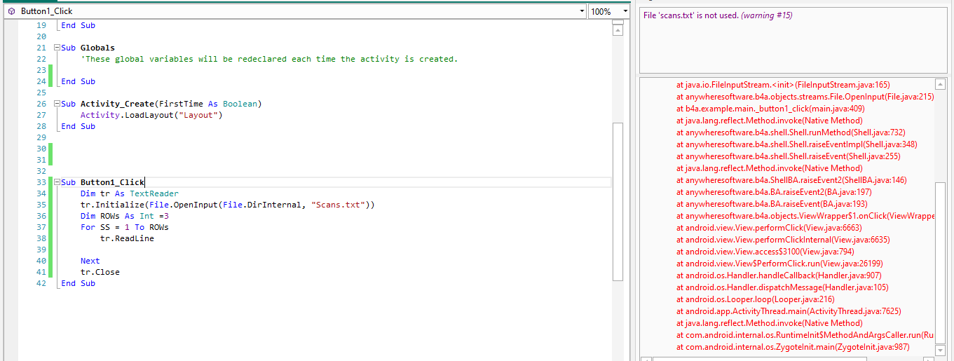This screenshot has height=361, width=954.
Task: Click the ActivityThread.main log line
Action: click(x=789, y=311)
